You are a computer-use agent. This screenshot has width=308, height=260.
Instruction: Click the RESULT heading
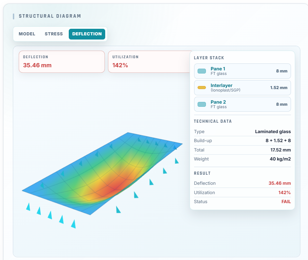click(202, 173)
